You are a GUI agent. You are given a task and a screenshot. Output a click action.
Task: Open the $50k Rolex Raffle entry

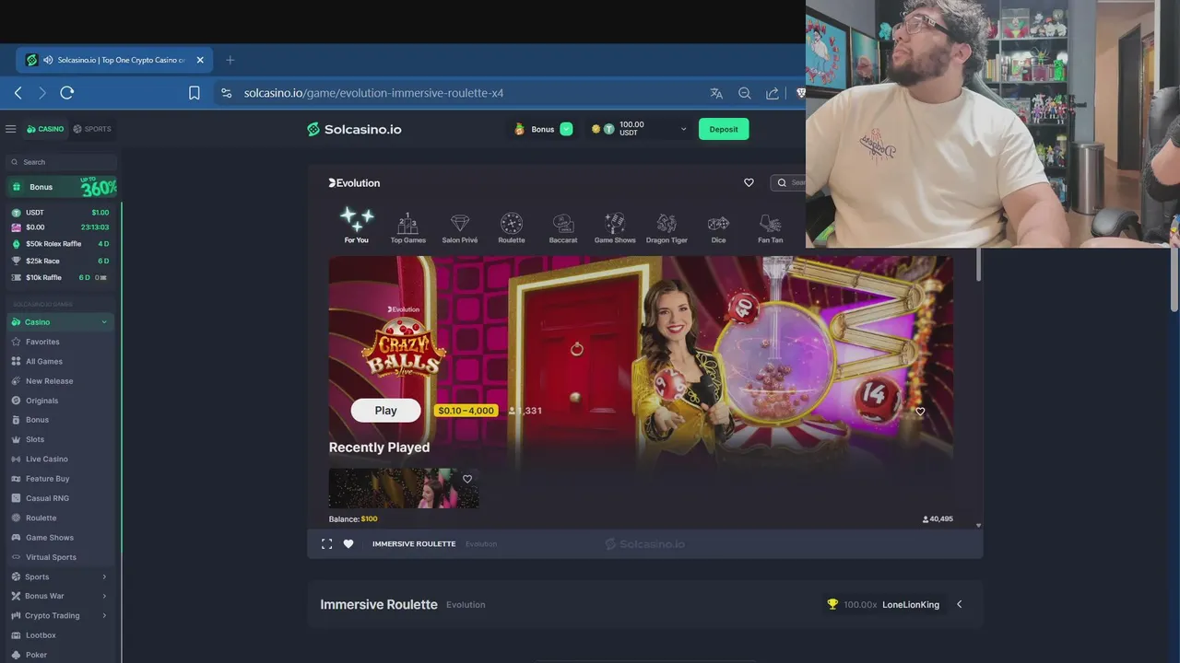pos(61,244)
